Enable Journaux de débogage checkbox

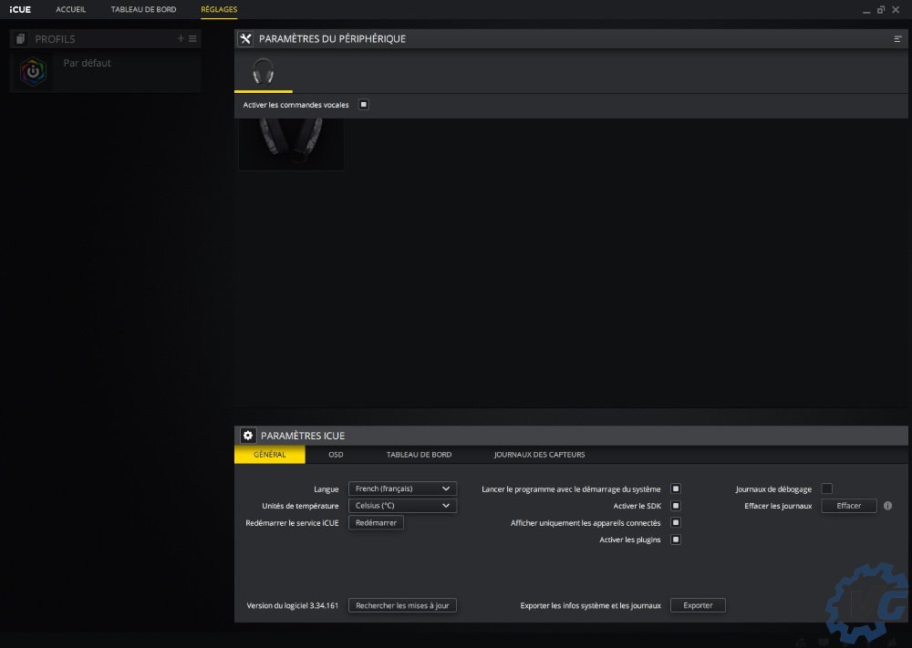(x=827, y=489)
